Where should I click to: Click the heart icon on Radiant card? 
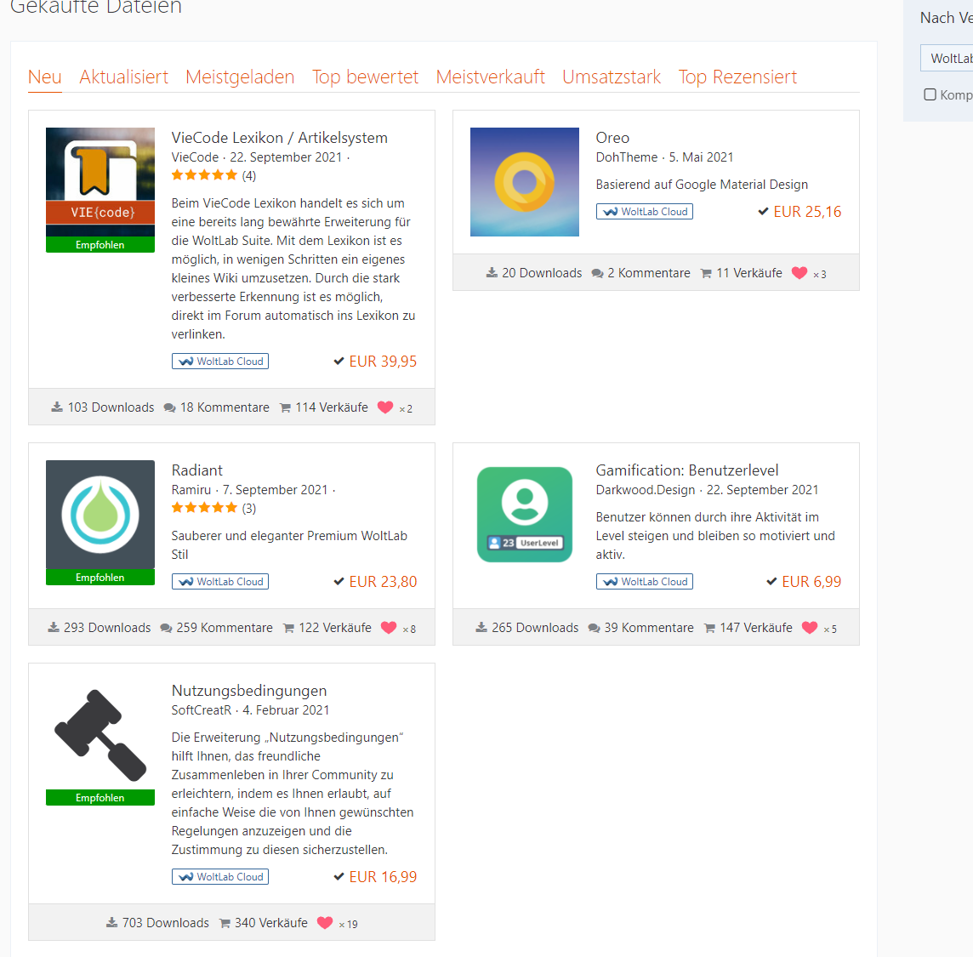coord(389,628)
